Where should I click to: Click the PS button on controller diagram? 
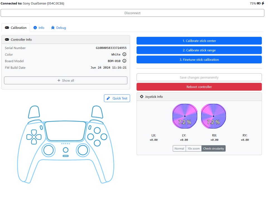pos(66,150)
